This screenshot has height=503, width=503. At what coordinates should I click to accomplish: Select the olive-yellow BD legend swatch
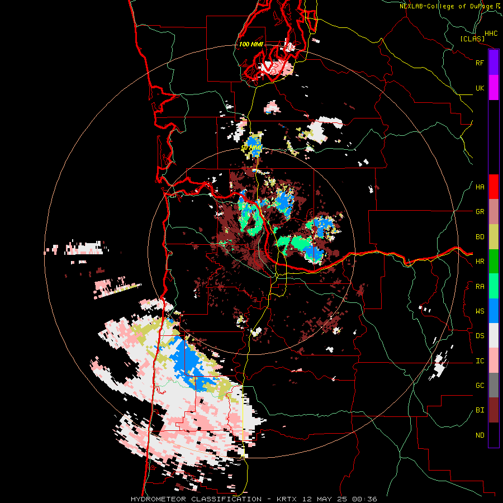pos(493,237)
